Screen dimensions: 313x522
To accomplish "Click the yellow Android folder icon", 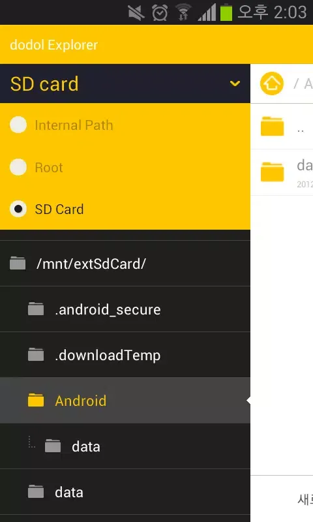I will pos(36,400).
